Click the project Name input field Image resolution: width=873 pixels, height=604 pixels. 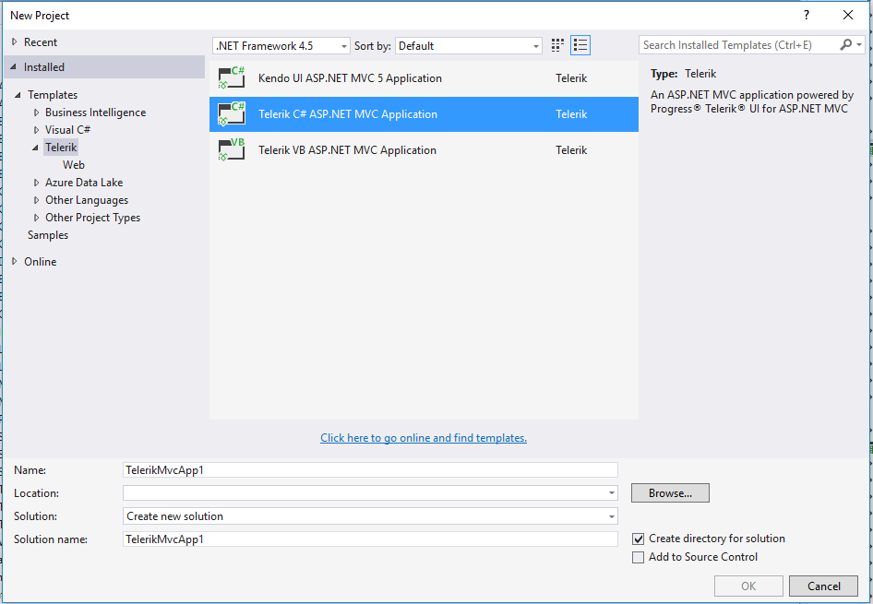pyautogui.click(x=370, y=470)
